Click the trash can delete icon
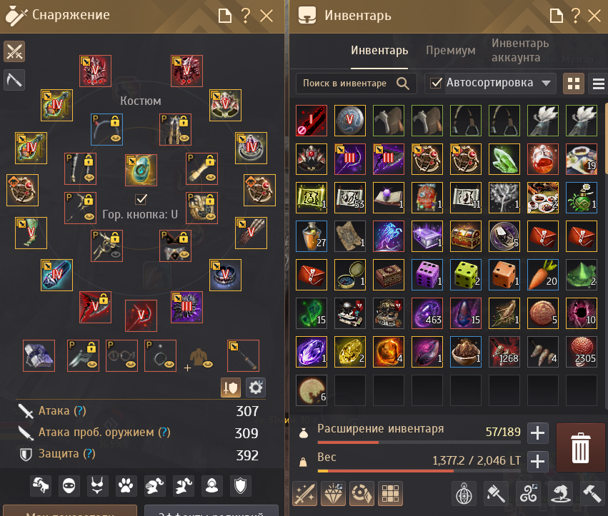The image size is (608, 516). pos(580,447)
